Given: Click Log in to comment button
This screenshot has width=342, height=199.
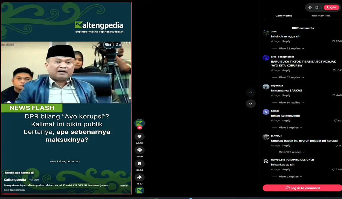Looking at the screenshot, I should click(302, 188).
